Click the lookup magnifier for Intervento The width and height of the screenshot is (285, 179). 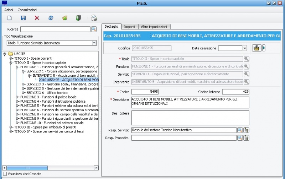point(246,82)
